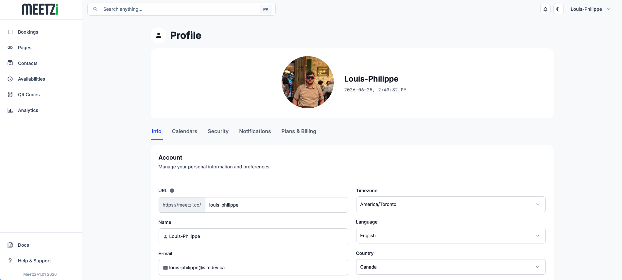This screenshot has width=622, height=280.
Task: Click the Name input field
Action: [253, 236]
